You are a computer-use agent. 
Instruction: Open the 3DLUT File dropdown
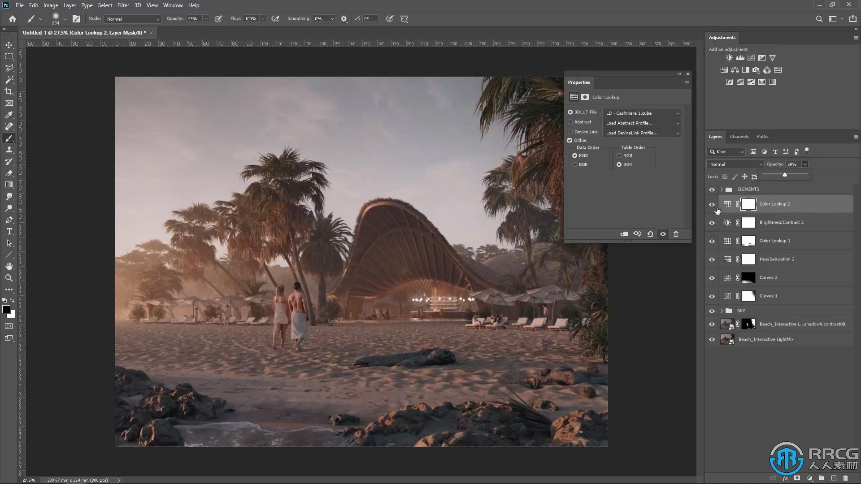click(x=642, y=113)
